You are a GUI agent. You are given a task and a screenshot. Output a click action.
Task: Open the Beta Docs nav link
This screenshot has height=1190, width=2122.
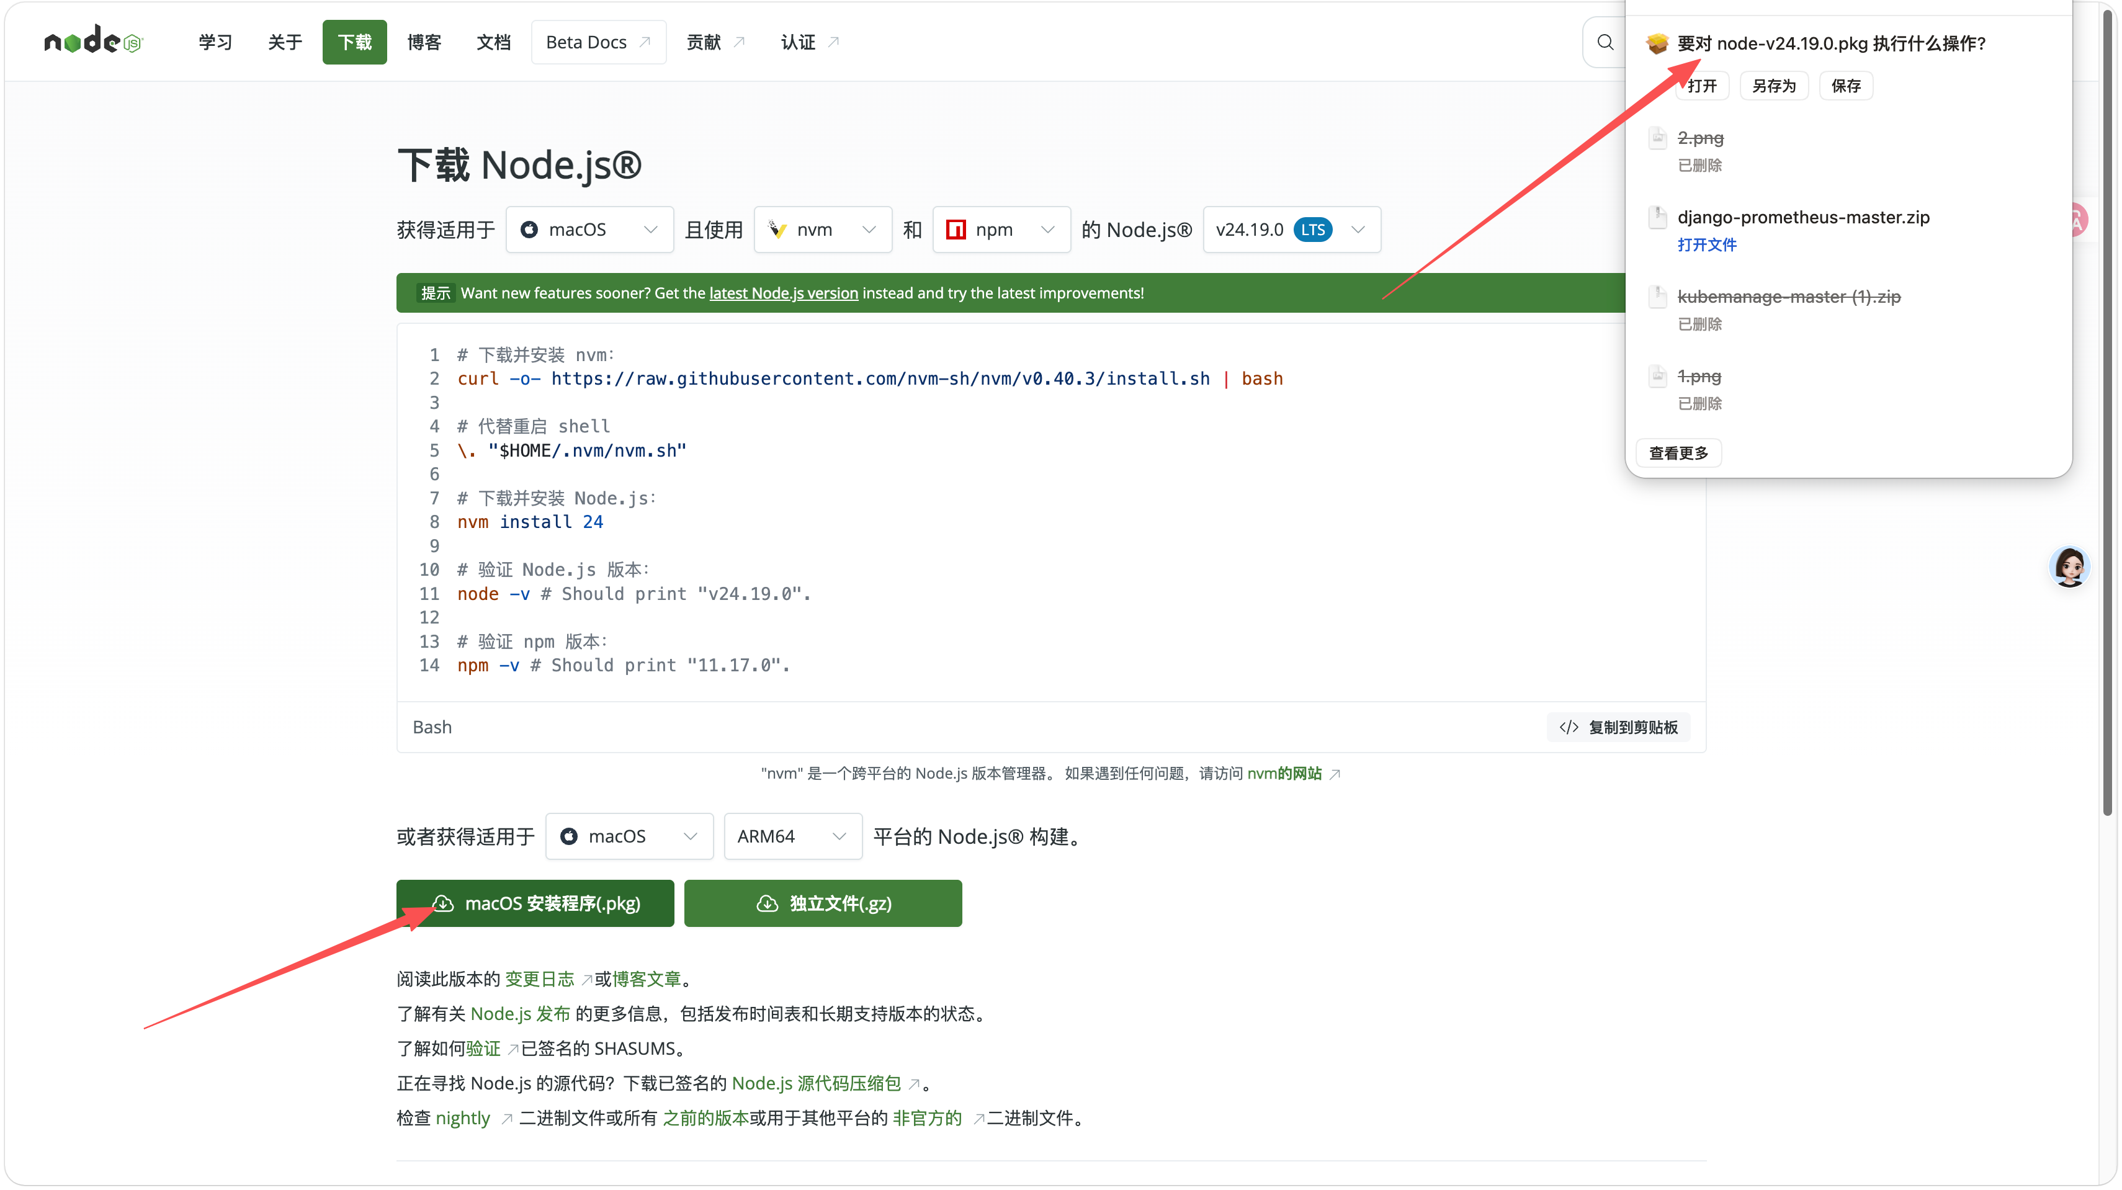pyautogui.click(x=598, y=42)
